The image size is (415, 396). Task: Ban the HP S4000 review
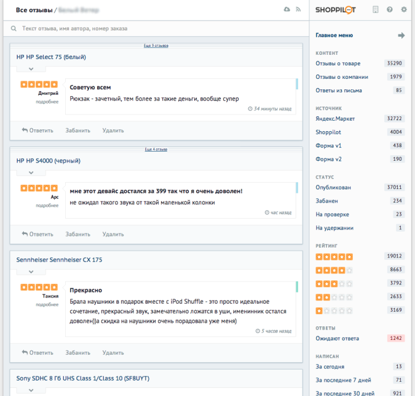(78, 234)
